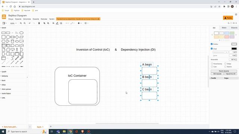Open the Dosya menu

(11, 19)
